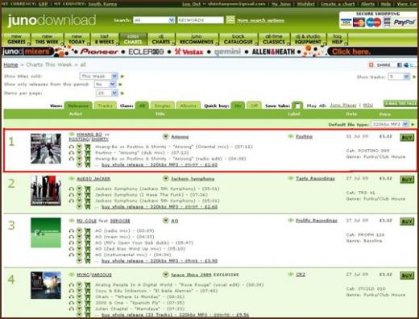
Task: Turn Quick buy Off
Action: coord(254,106)
